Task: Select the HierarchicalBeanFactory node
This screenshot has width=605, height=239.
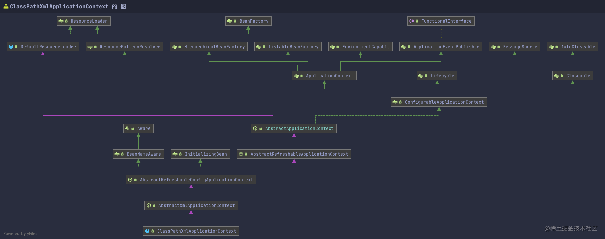Action: pos(209,47)
